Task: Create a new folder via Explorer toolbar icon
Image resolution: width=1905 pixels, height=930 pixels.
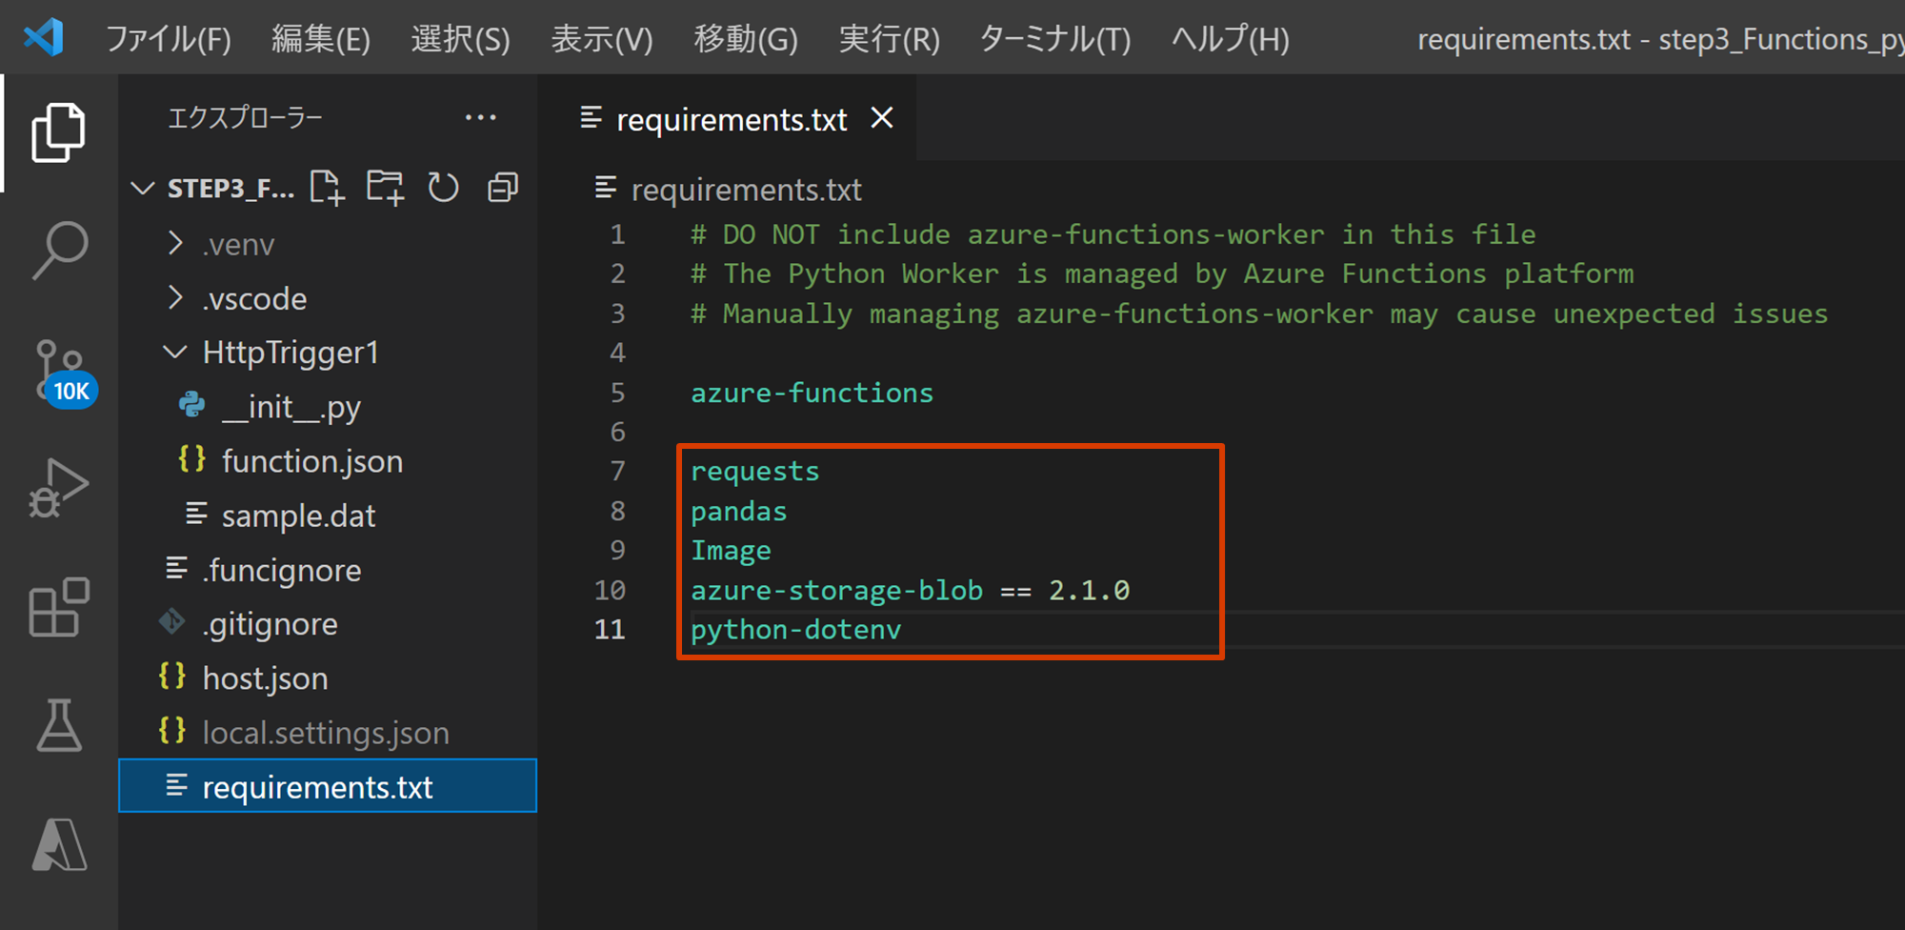Action: pos(385,187)
